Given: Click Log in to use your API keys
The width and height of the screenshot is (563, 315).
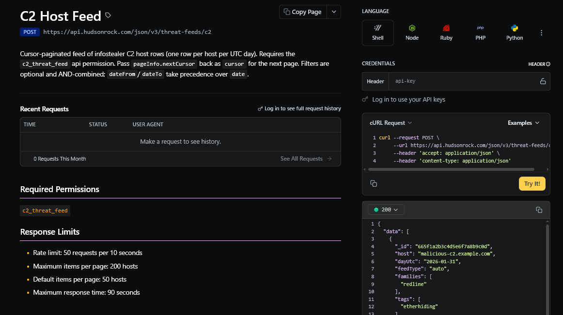Looking at the screenshot, I should 408,99.
